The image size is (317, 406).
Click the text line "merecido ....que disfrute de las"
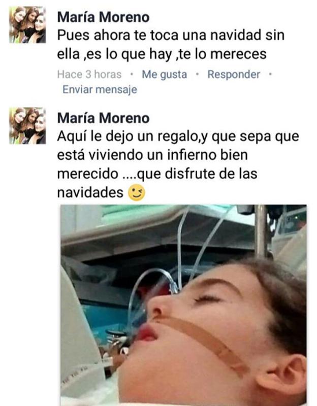click(157, 174)
